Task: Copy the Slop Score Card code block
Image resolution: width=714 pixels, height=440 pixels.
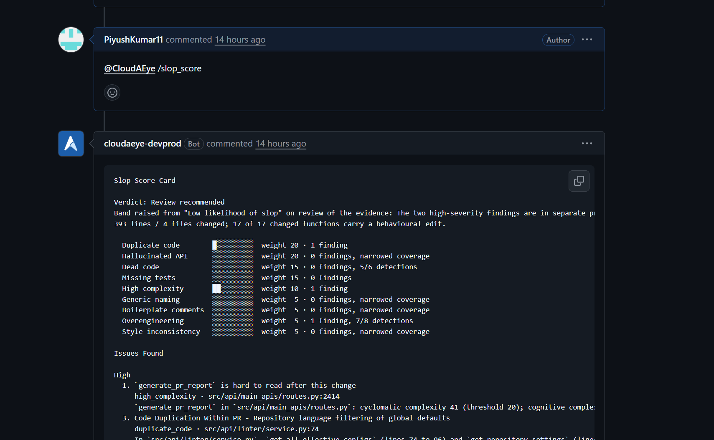Action: pos(579,181)
